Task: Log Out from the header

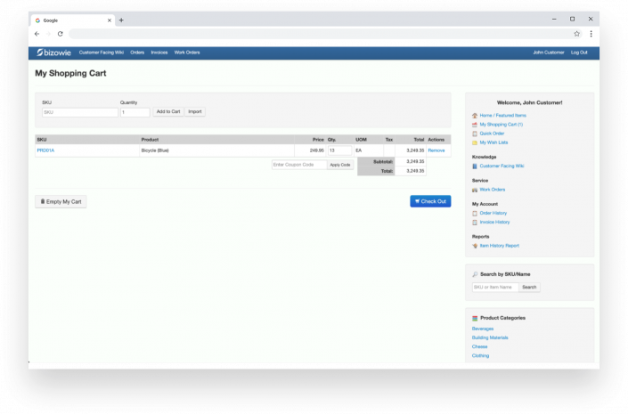Action: point(579,53)
